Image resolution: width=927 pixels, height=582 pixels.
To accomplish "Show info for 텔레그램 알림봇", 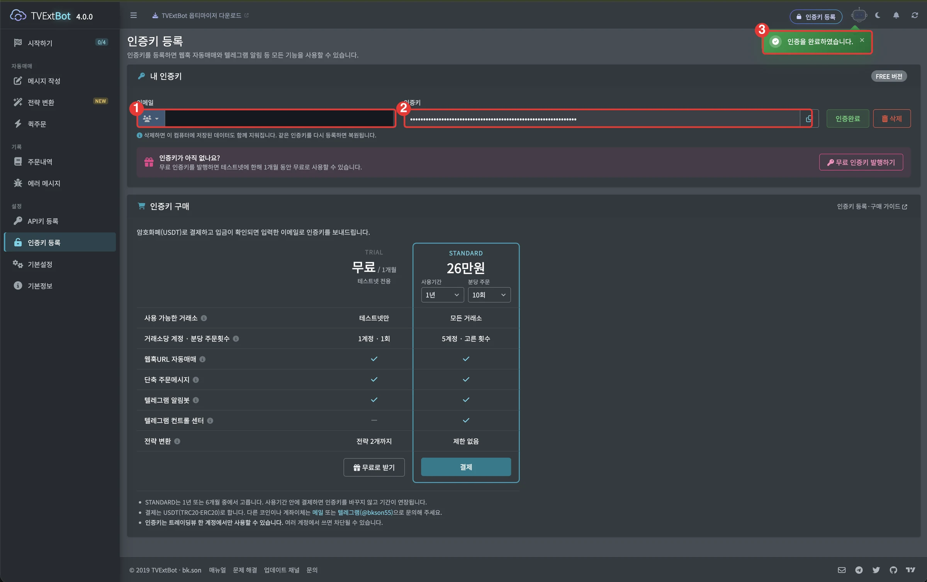I will [x=196, y=400].
